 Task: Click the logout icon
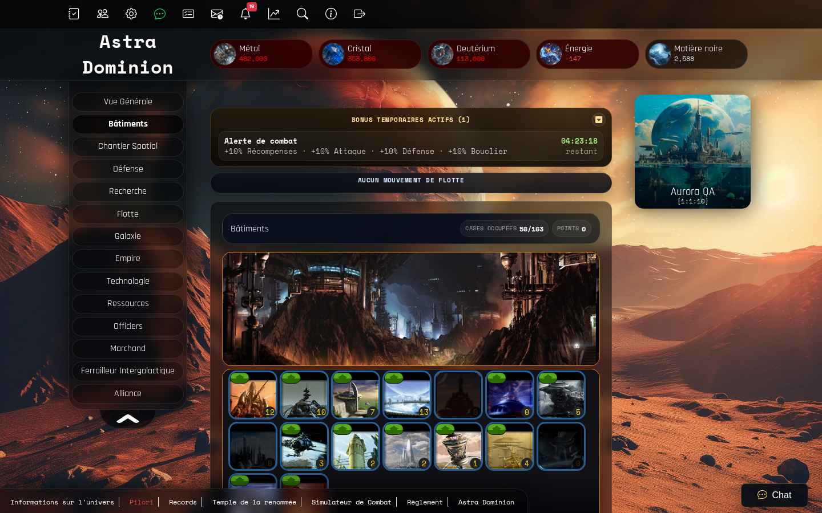pos(360,14)
